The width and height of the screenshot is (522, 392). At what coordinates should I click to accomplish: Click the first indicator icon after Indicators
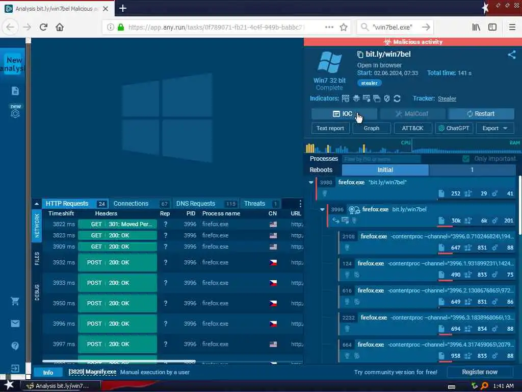click(346, 99)
